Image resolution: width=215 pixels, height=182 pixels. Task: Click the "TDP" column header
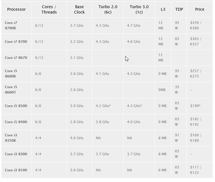click(x=179, y=9)
